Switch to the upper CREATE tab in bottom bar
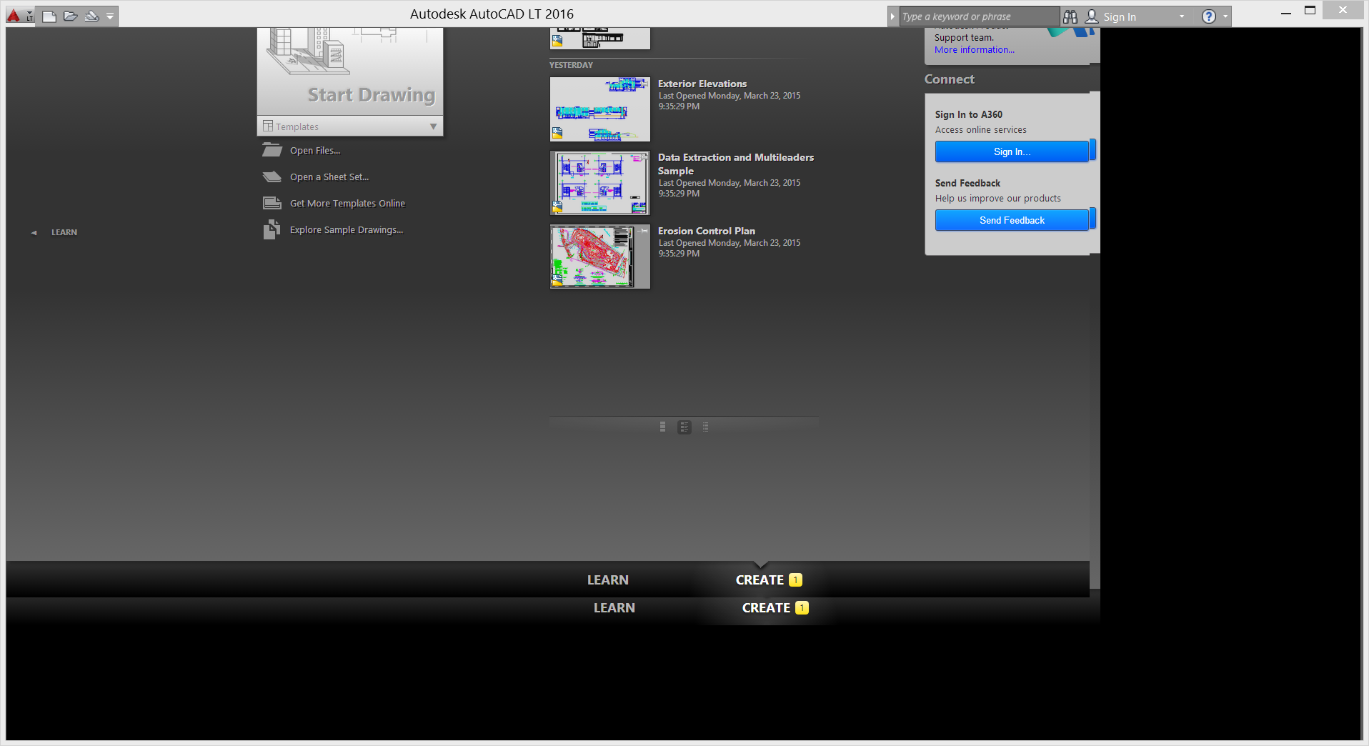This screenshot has width=1369, height=746. 760,580
